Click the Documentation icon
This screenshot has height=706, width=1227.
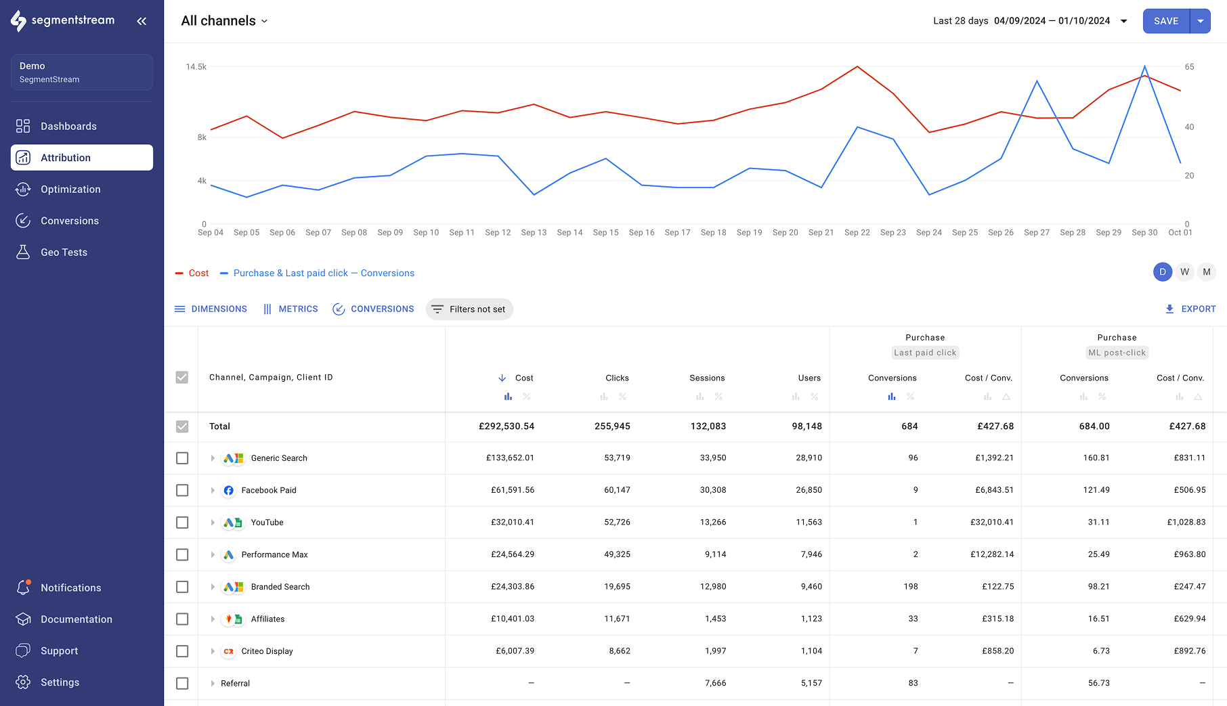pos(23,619)
